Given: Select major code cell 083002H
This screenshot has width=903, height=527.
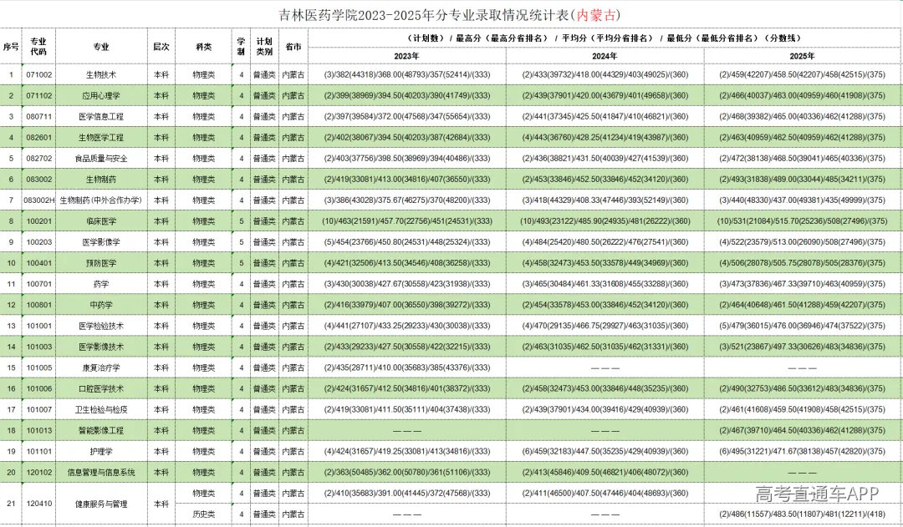Looking at the screenshot, I should (38, 200).
